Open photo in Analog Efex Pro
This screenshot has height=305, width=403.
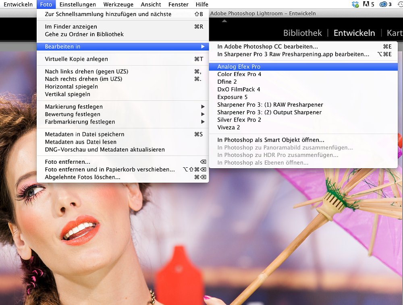coord(303,67)
